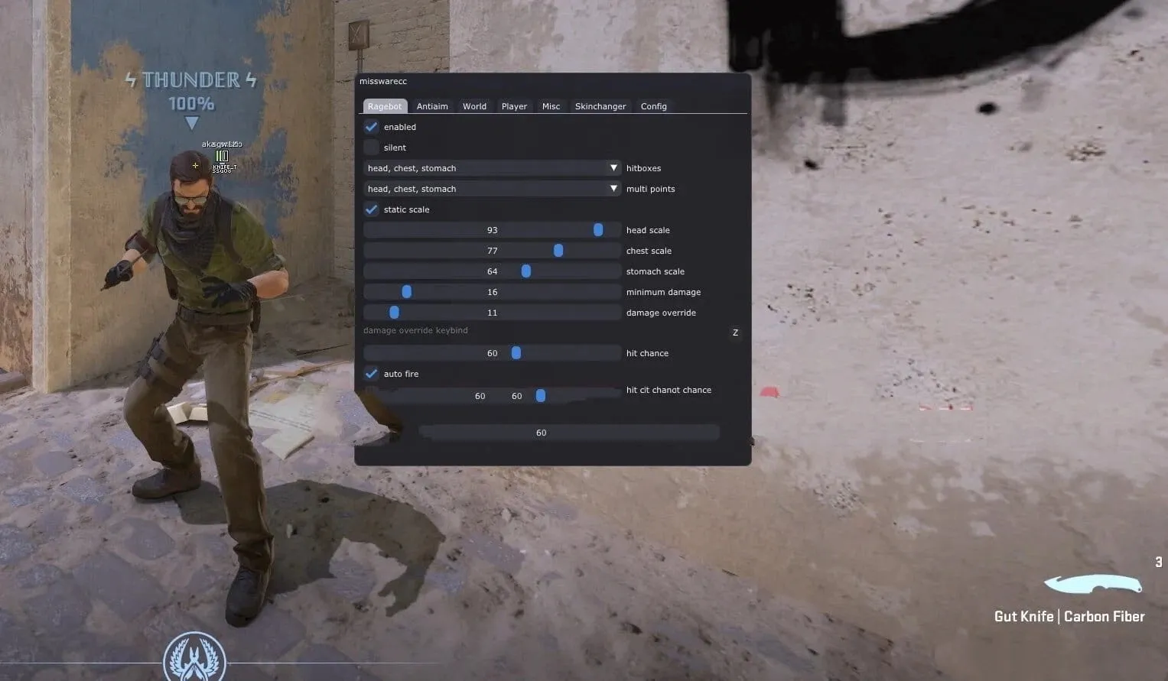Viewport: 1168px width, 681px height.
Task: Enable the silent checkbox
Action: click(x=371, y=148)
